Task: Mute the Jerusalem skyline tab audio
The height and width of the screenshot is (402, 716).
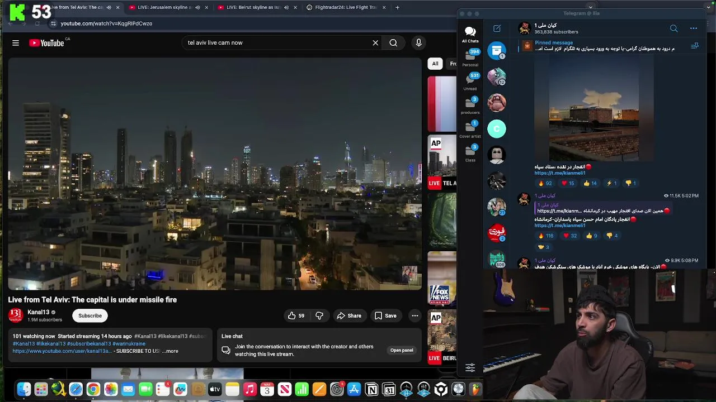Action: (197, 7)
